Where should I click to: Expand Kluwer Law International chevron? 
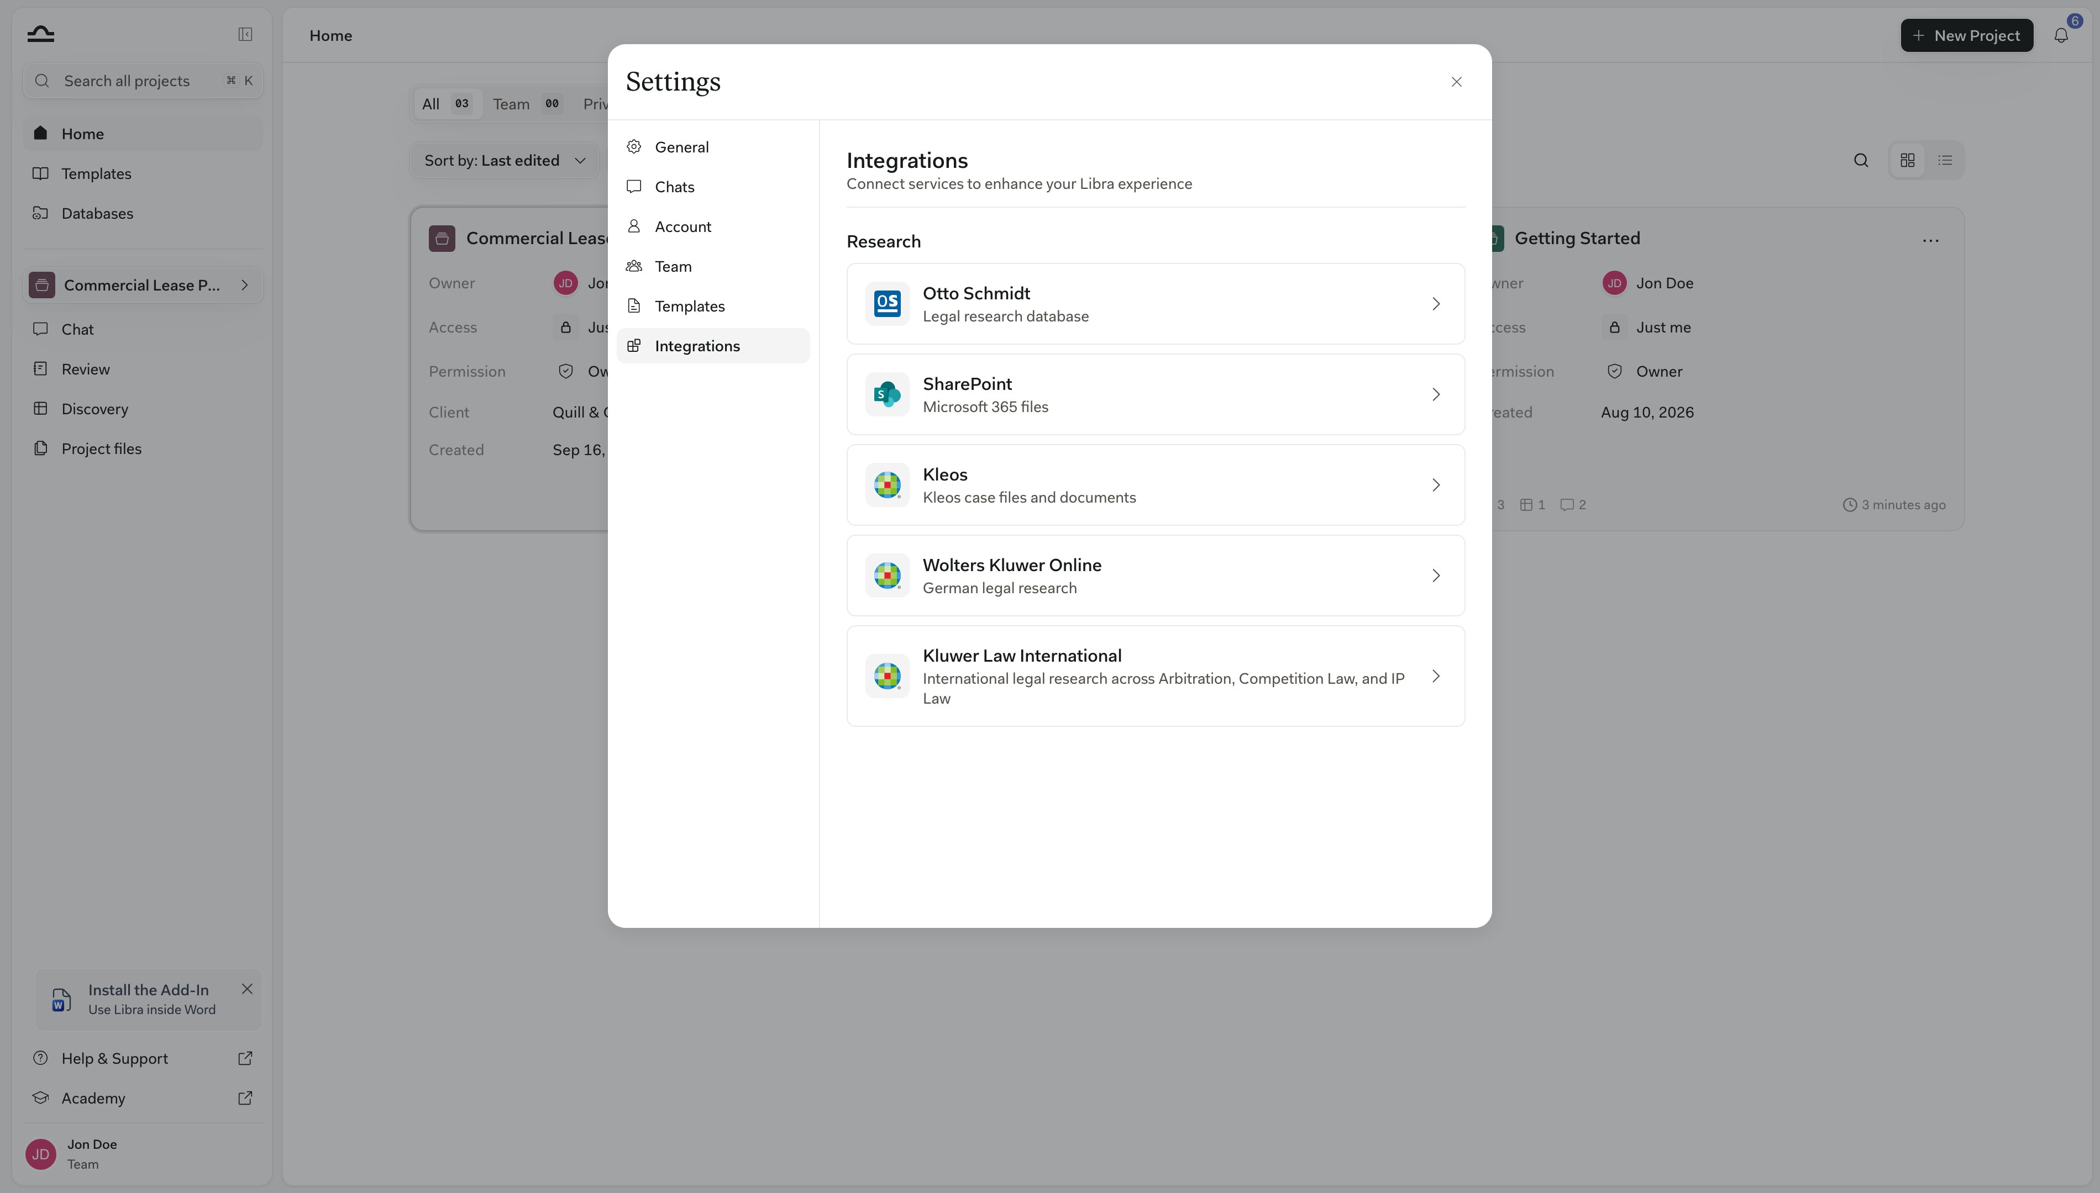[x=1435, y=676]
